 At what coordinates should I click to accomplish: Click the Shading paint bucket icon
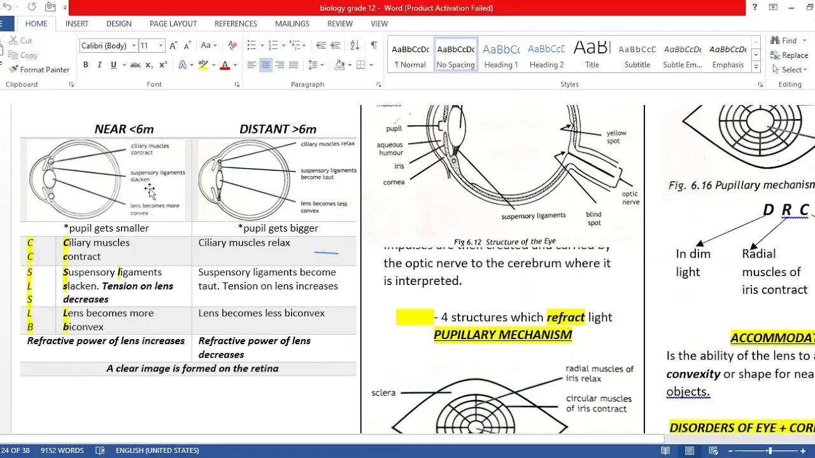coord(339,65)
